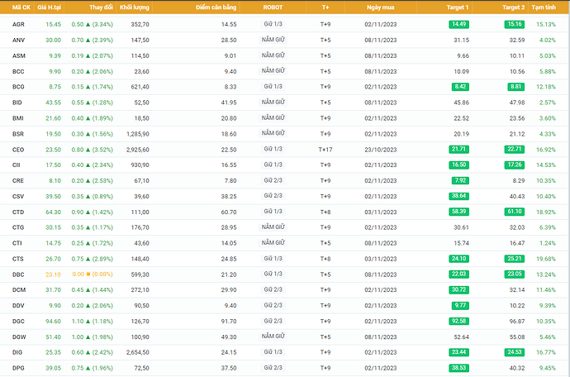
Task: Open the DGW stock ticker
Action: [19, 337]
